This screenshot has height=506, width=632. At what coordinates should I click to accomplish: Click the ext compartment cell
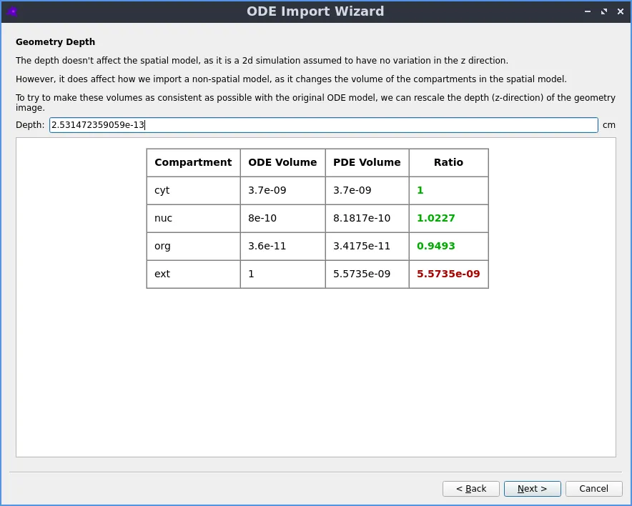pyautogui.click(x=194, y=274)
